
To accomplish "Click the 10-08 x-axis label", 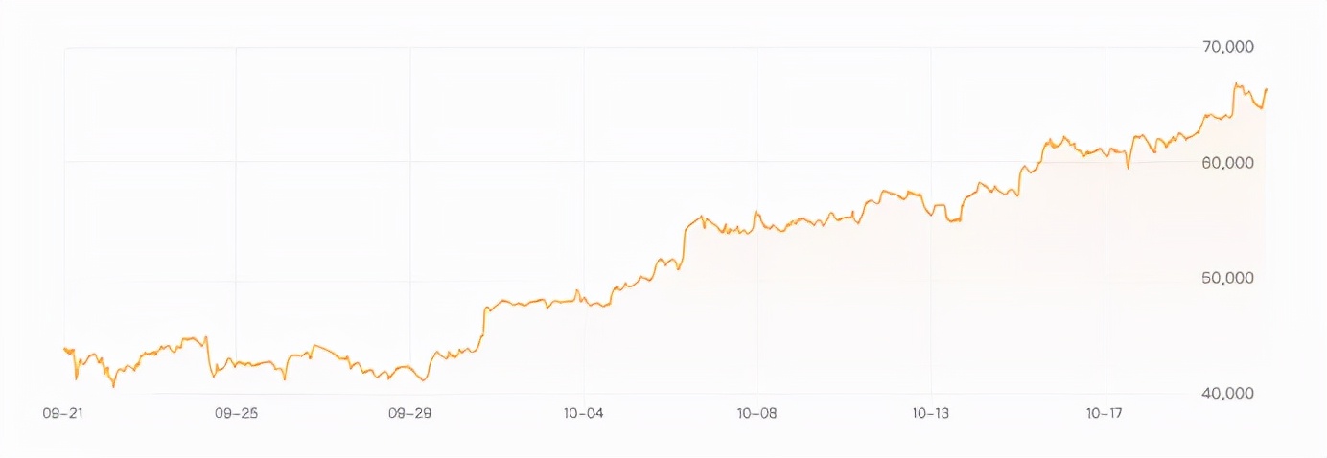I will point(757,414).
